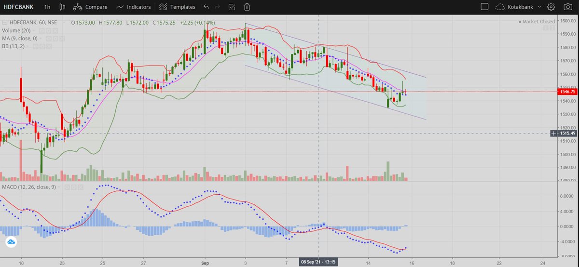Open settings for MA (9, close, 0)
Screen dimensions: 579x267
[x=55, y=39]
